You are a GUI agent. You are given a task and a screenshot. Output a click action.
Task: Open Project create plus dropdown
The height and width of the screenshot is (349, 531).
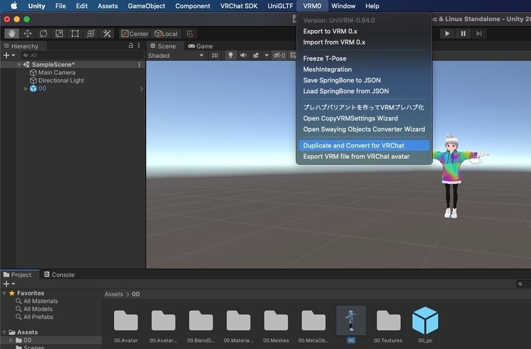pyautogui.click(x=9, y=284)
